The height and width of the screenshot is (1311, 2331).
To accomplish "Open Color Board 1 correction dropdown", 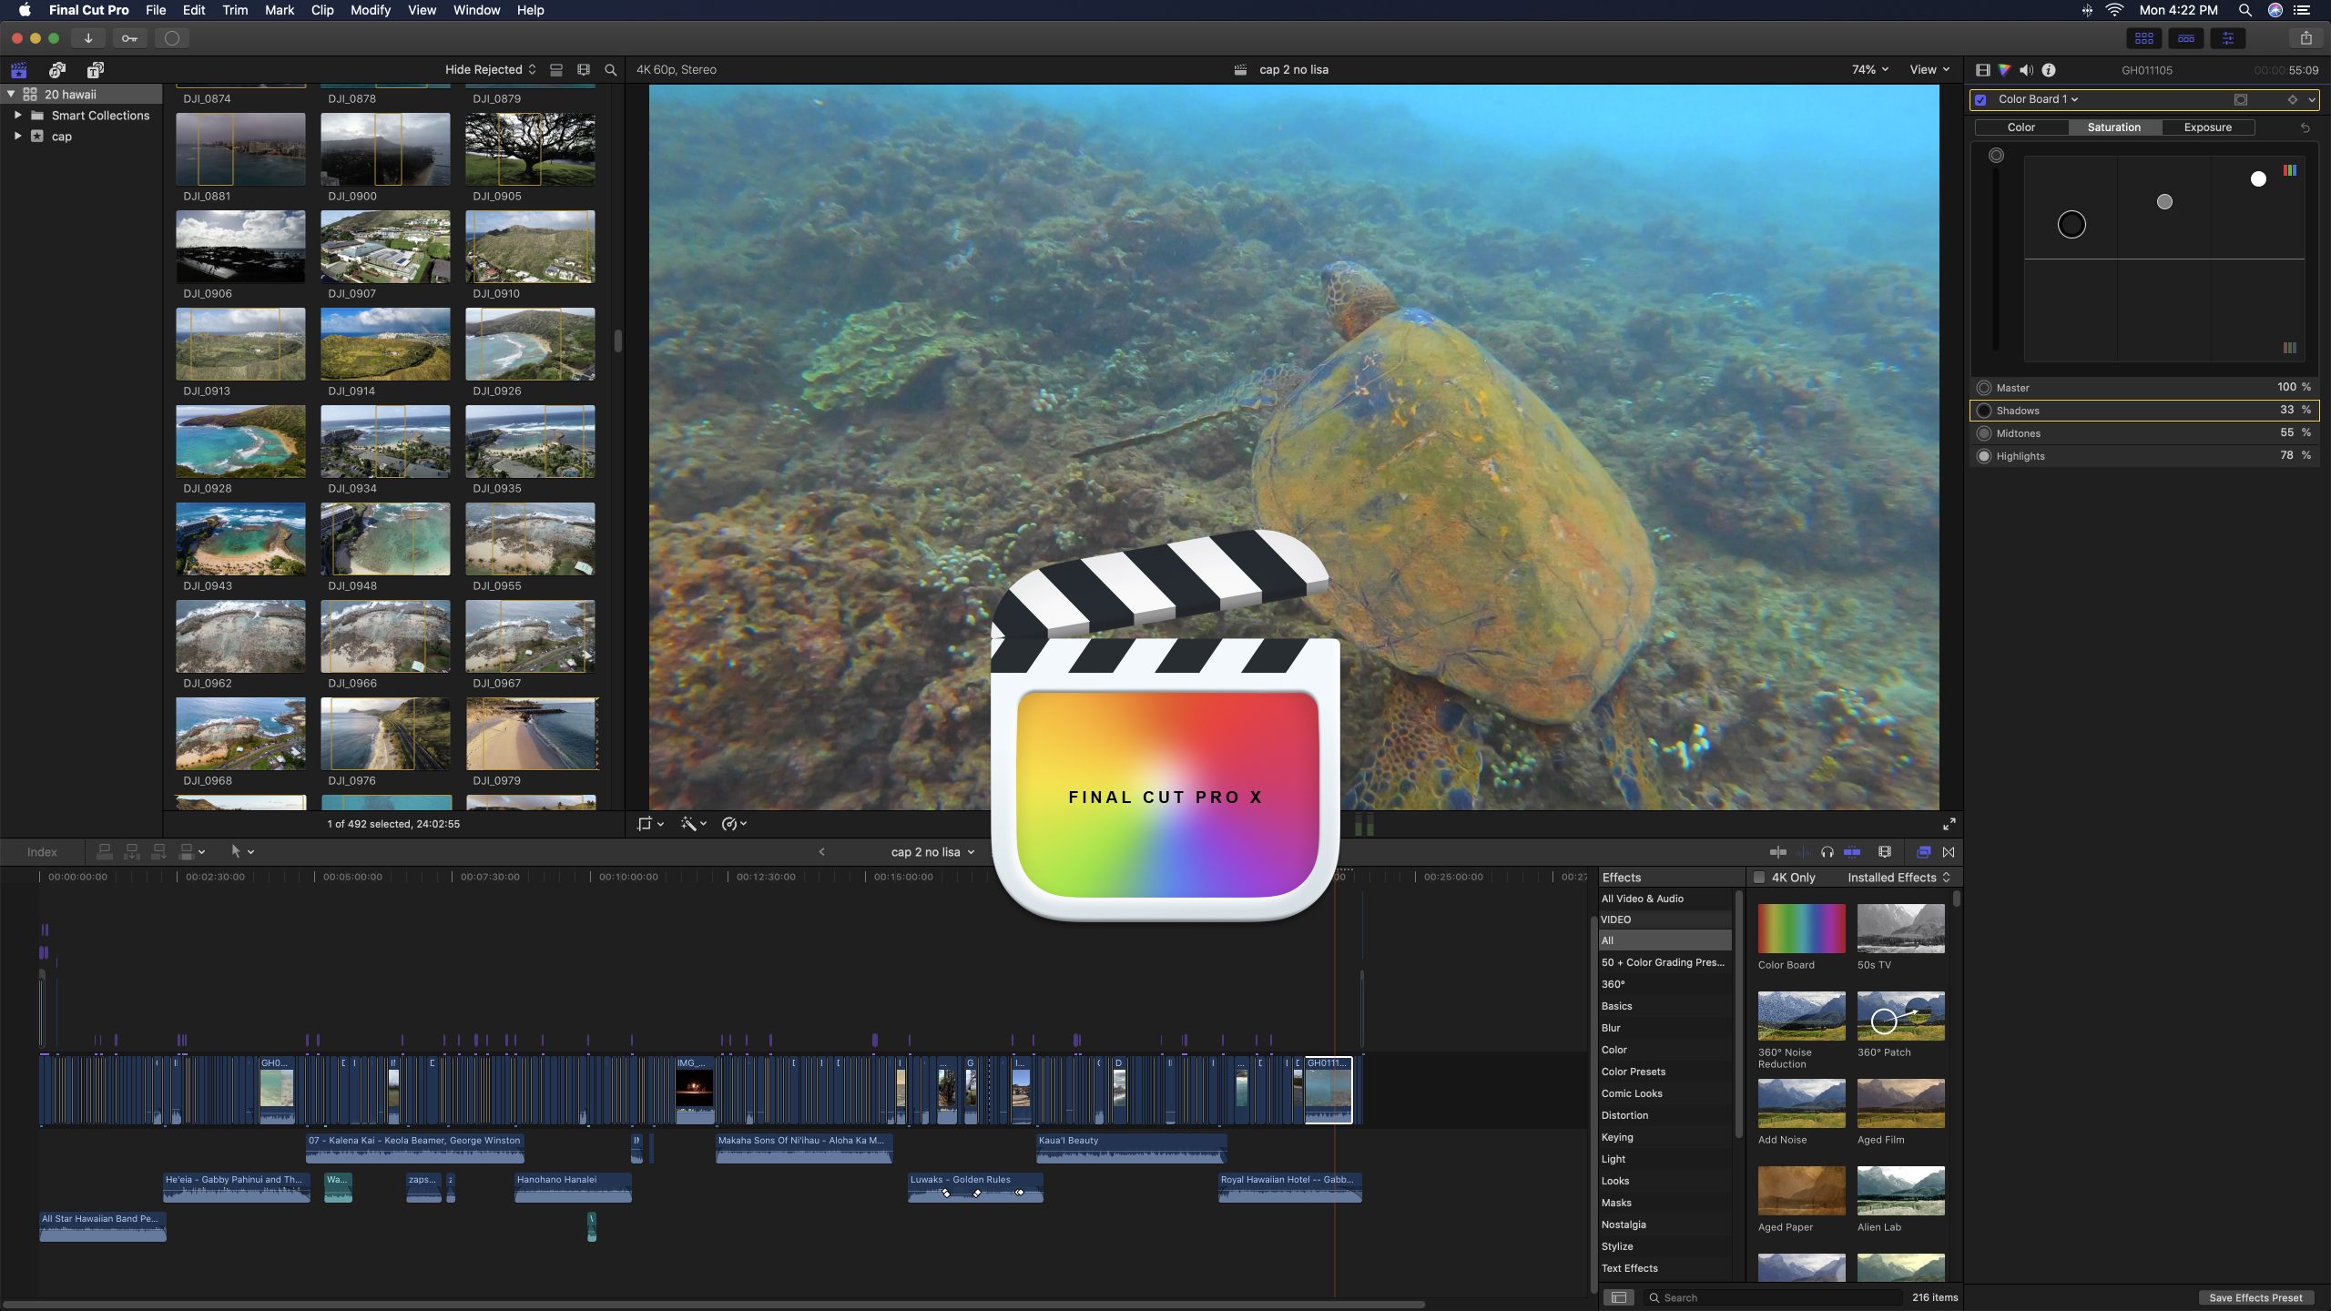I will (2039, 99).
